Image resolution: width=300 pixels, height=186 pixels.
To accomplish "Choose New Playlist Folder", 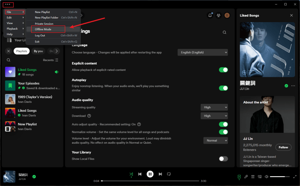I will pos(53,18).
